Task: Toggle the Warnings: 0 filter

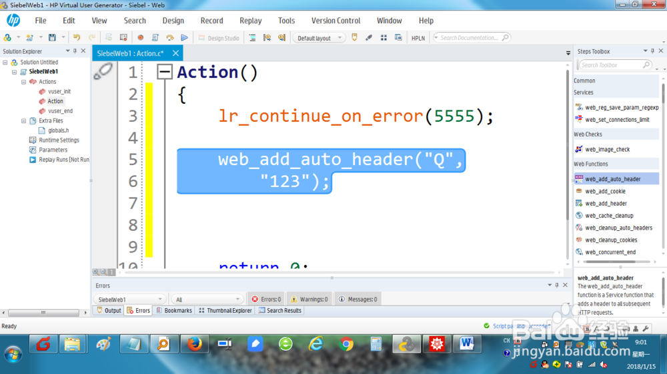Action: pos(309,299)
